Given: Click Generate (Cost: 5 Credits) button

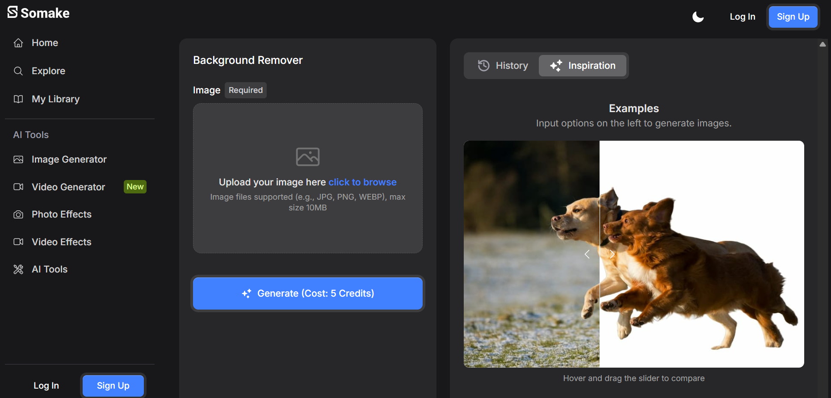Looking at the screenshot, I should pyautogui.click(x=308, y=293).
